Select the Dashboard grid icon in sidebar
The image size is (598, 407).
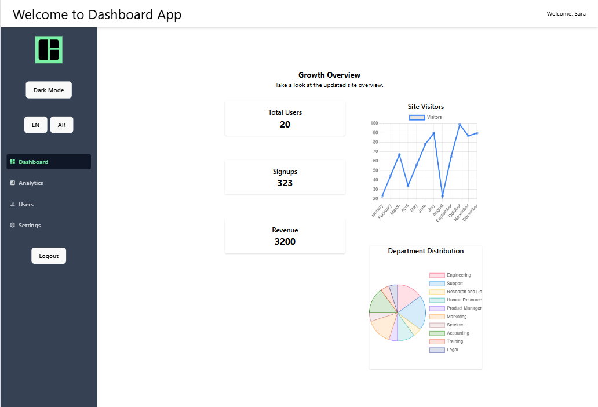pyautogui.click(x=12, y=161)
